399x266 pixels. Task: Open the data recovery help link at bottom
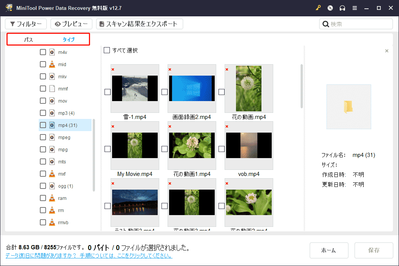(90, 256)
